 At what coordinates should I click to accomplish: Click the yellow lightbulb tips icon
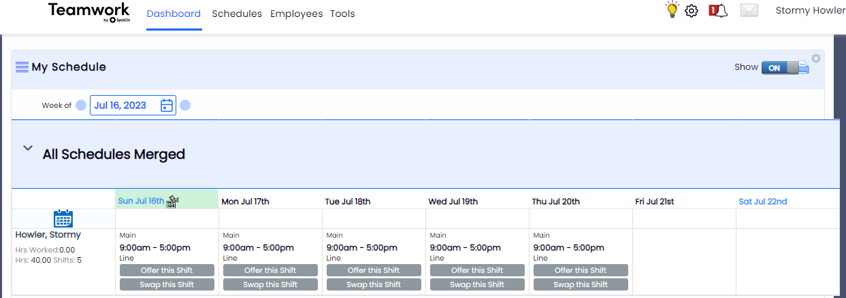(x=672, y=10)
